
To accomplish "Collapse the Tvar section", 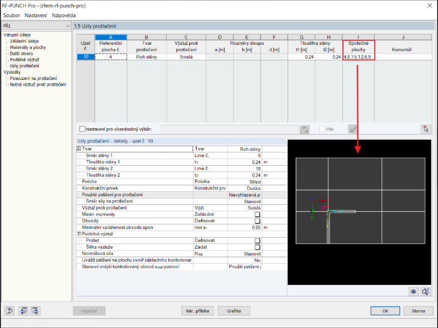I will [x=80, y=149].
